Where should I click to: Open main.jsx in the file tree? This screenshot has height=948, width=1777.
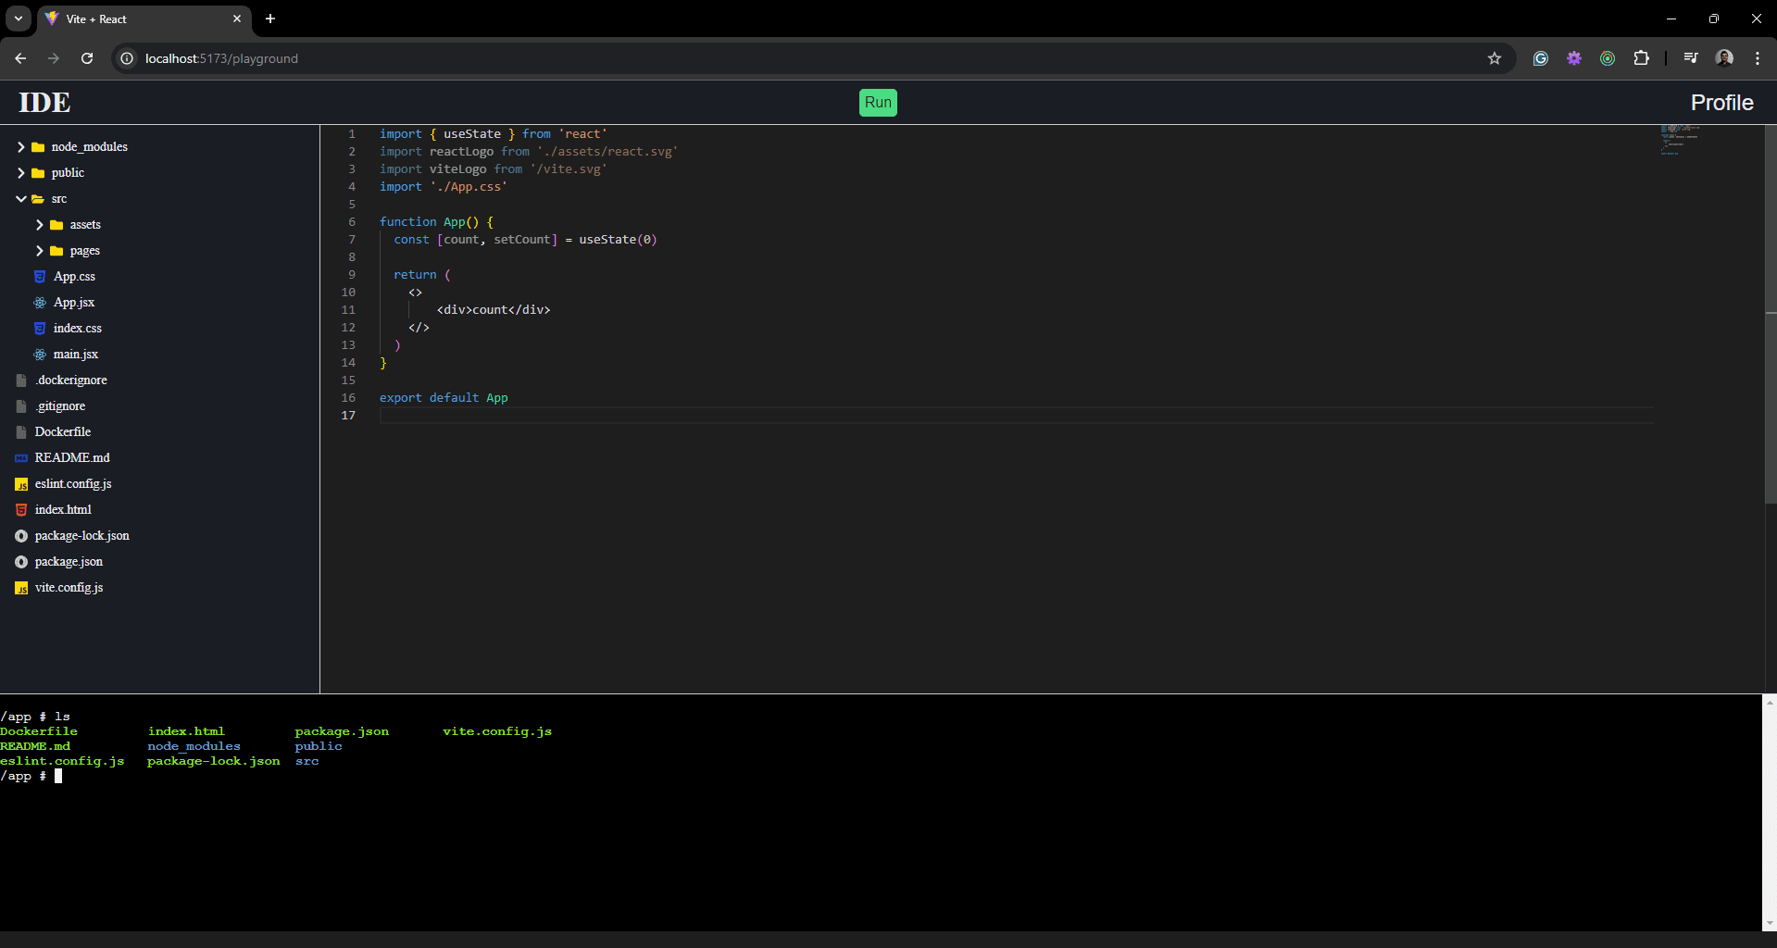[76, 355]
